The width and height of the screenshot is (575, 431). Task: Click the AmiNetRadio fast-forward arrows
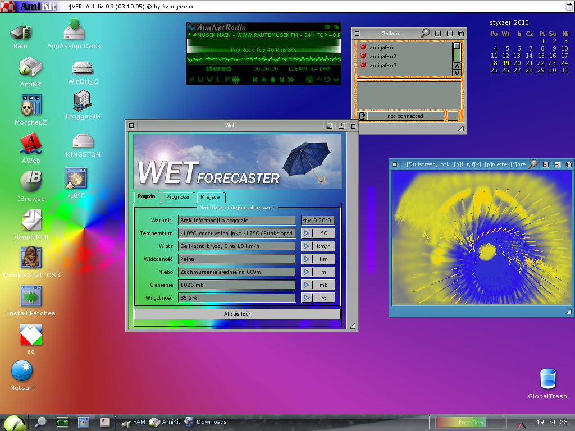pyautogui.click(x=290, y=80)
